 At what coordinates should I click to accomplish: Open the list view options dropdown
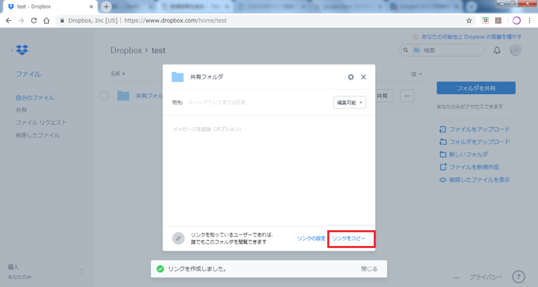416,74
